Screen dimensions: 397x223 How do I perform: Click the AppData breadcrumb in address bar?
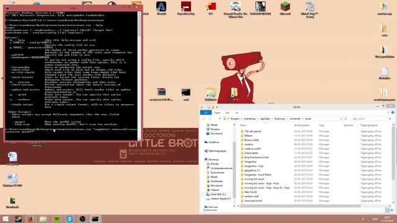click(x=265, y=118)
